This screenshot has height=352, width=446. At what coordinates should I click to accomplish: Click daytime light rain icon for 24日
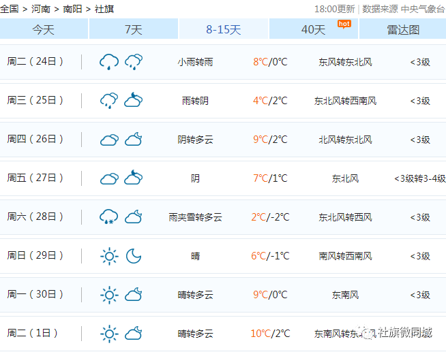point(109,61)
